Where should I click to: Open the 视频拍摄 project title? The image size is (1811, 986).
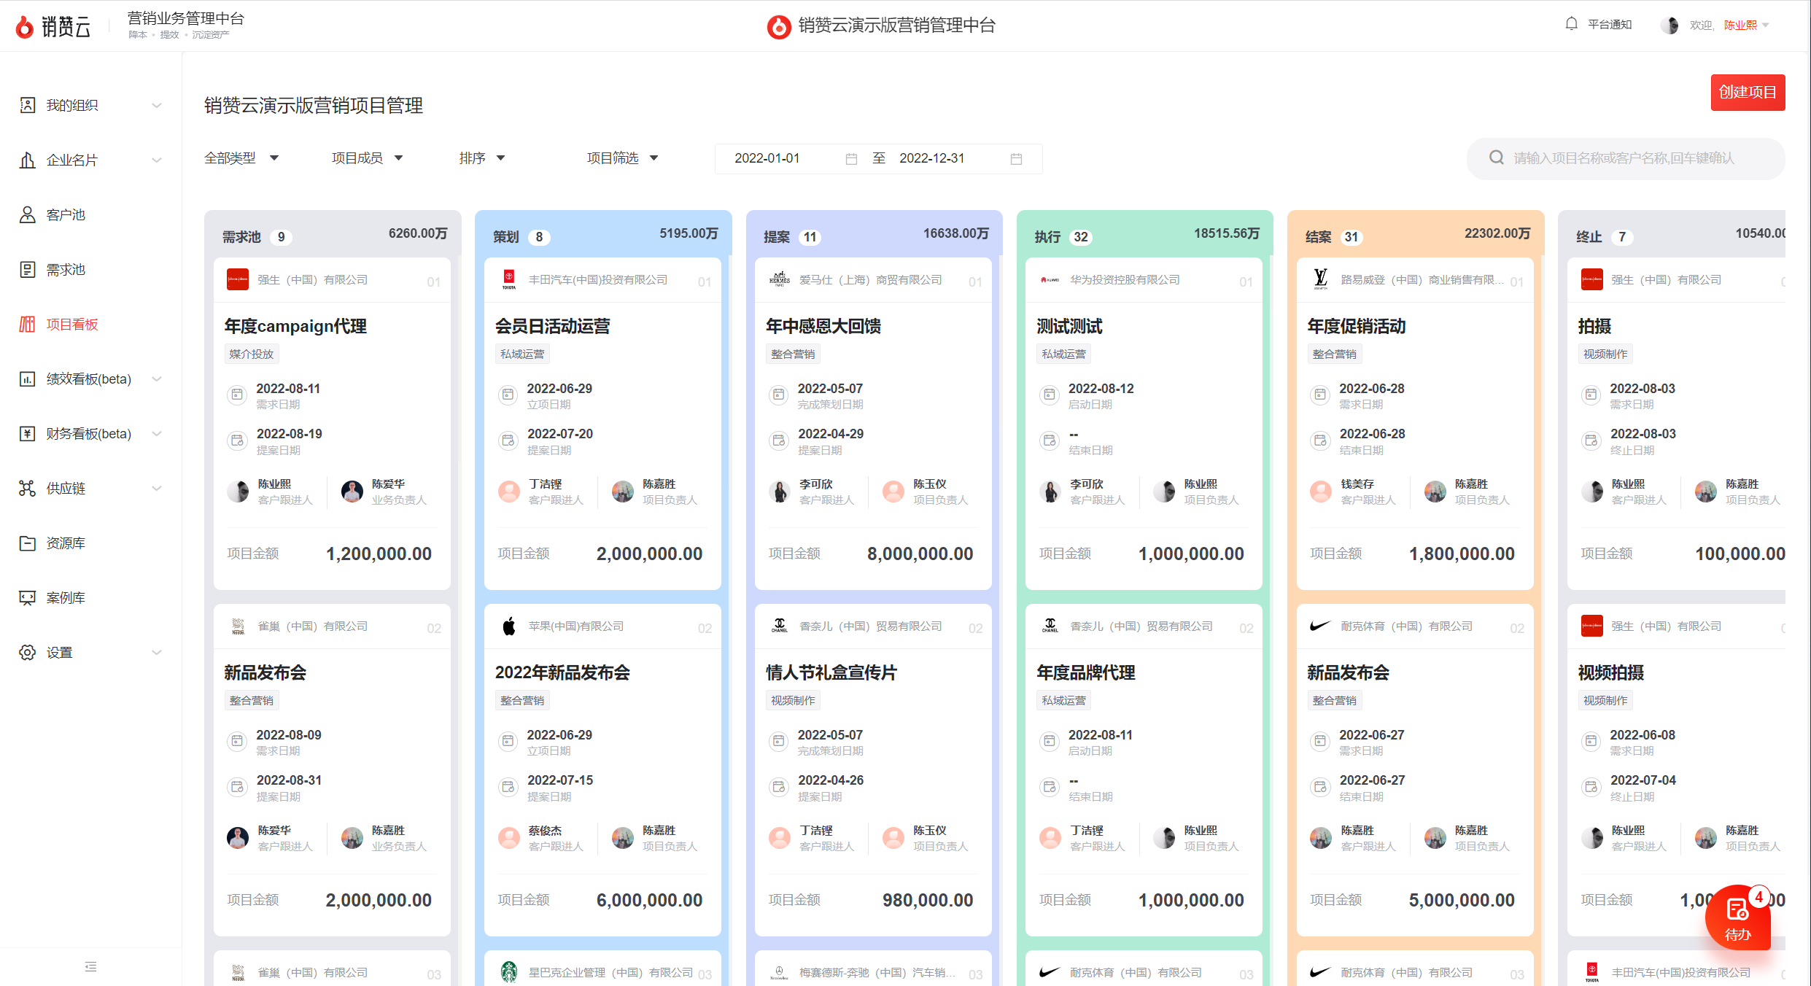click(x=1610, y=672)
